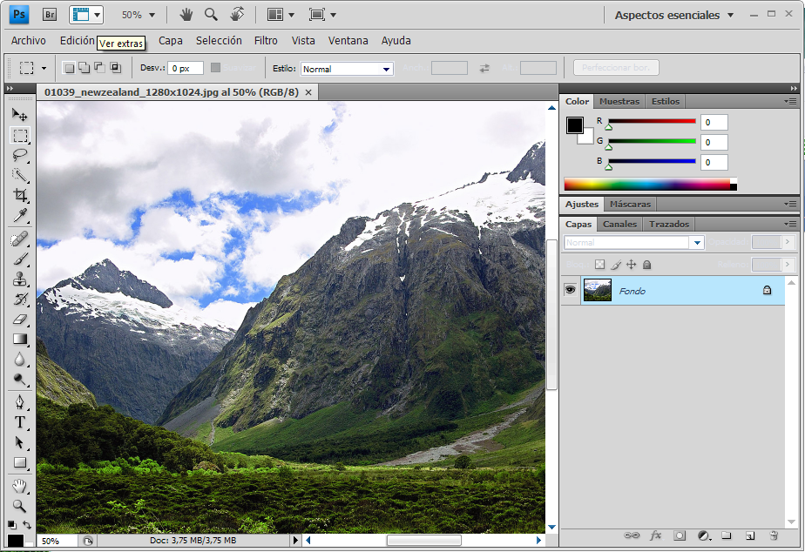Screen dimensions: 805x552
Task: Switch to the Canales tab
Action: pyautogui.click(x=620, y=224)
